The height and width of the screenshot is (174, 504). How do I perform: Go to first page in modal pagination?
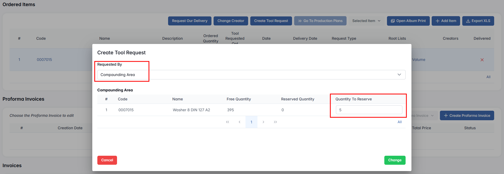[227, 122]
